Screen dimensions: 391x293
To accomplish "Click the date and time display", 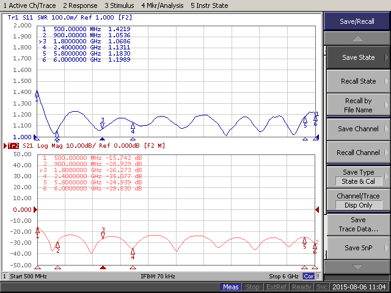I will (359, 287).
